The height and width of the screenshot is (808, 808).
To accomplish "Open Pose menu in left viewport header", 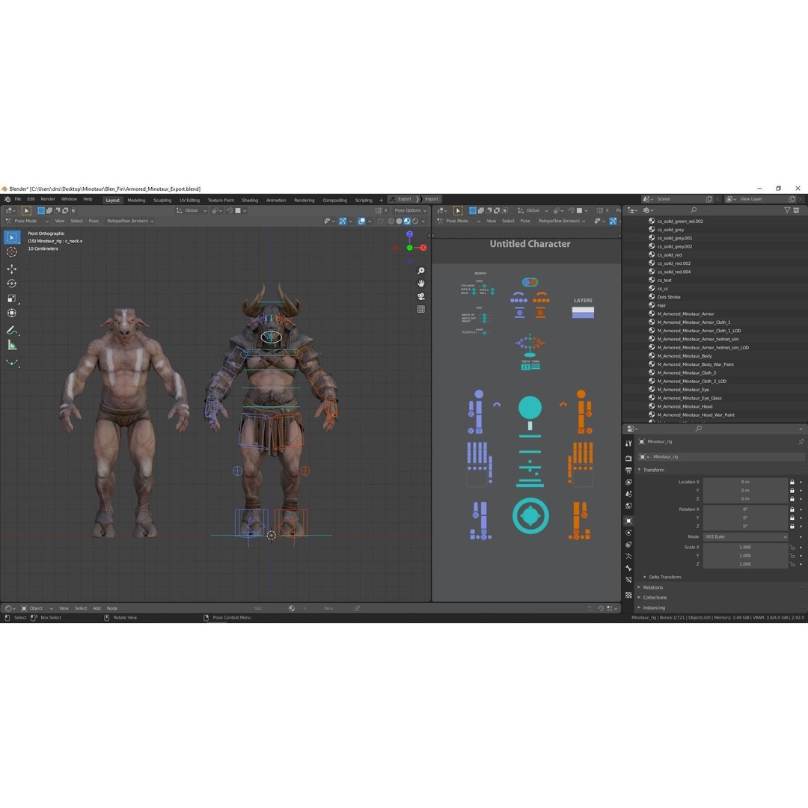I will [94, 221].
